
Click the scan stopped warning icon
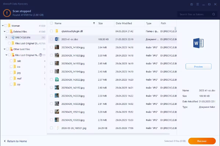7,13
